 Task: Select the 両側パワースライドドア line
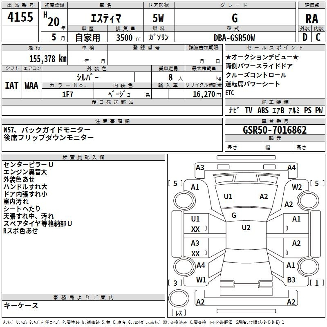[259, 66]
